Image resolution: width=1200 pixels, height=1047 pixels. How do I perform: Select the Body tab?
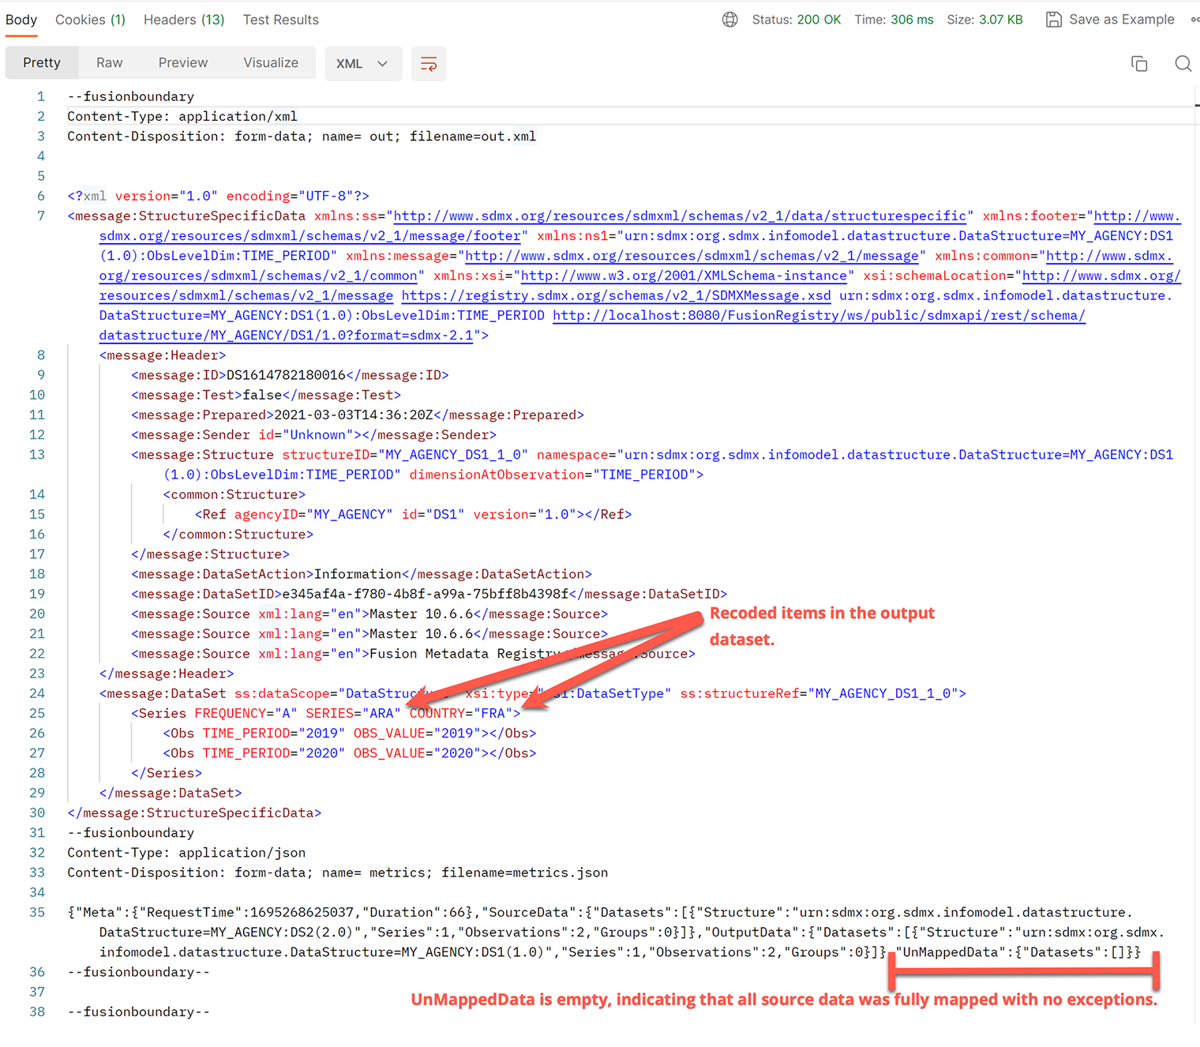click(21, 20)
